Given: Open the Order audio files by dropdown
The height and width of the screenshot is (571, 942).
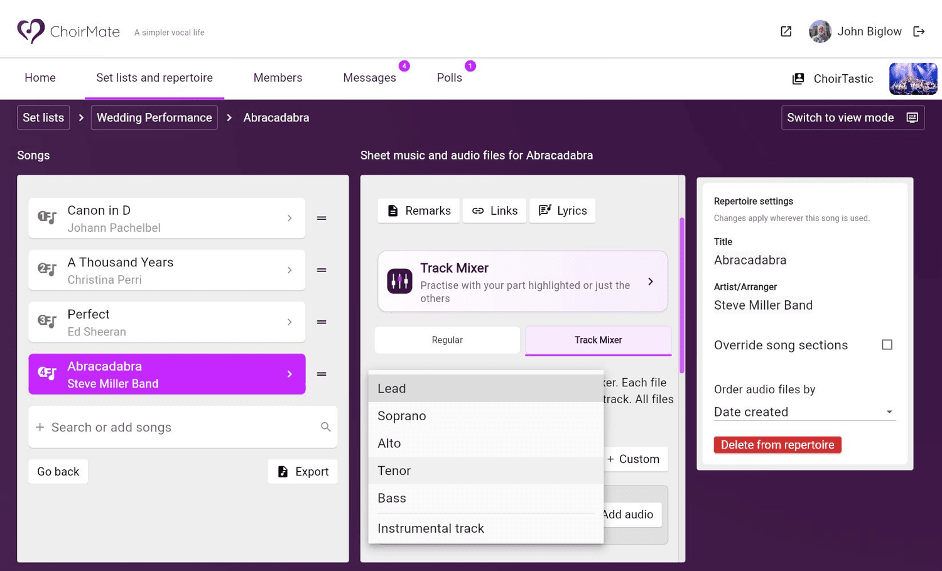Looking at the screenshot, I should point(804,412).
